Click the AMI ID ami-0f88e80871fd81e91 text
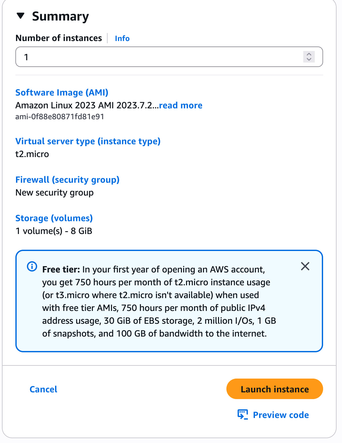 coord(60,117)
